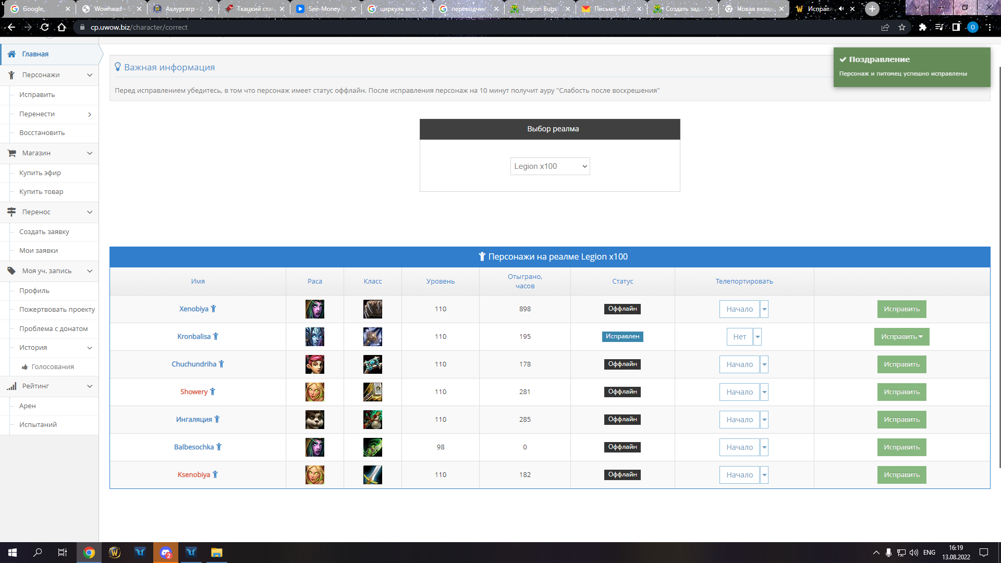Expand the Исправить dropdown for Kronbalisa
1001x563 pixels.
tap(901, 337)
